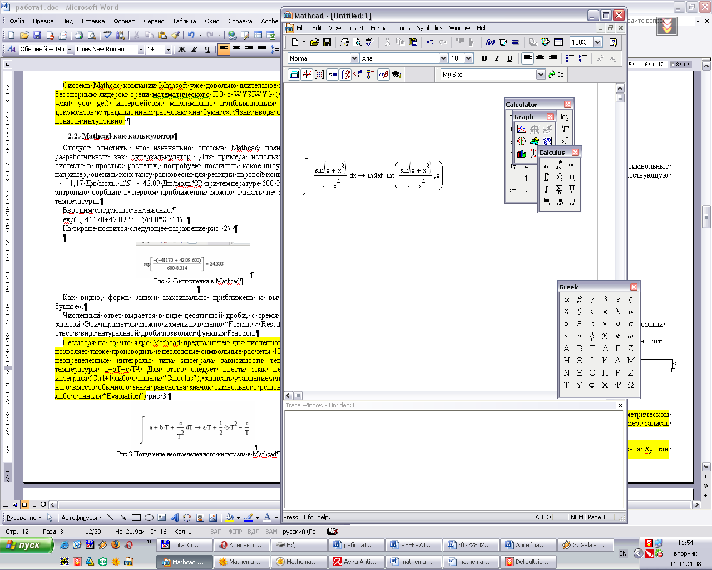Toggle numbered list in Mathcad's formatting toolbar
Image resolution: width=712 pixels, height=570 pixels.
pyautogui.click(x=583, y=58)
